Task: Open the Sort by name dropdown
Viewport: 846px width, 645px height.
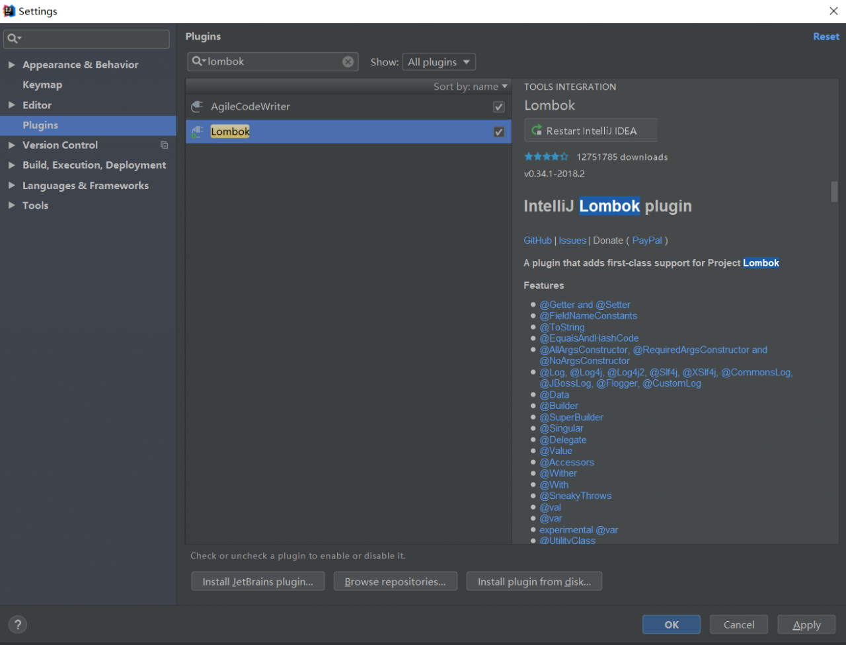Action: click(470, 87)
